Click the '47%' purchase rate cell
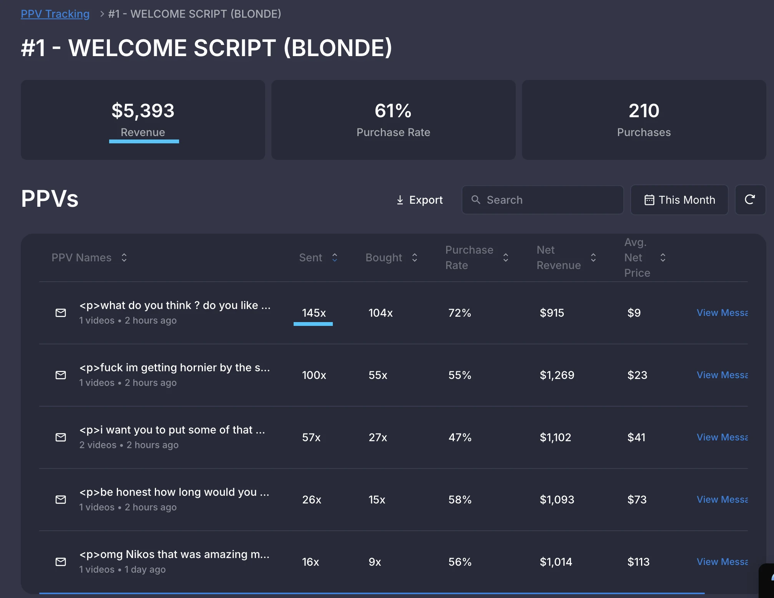Image resolution: width=774 pixels, height=598 pixels. (x=460, y=437)
